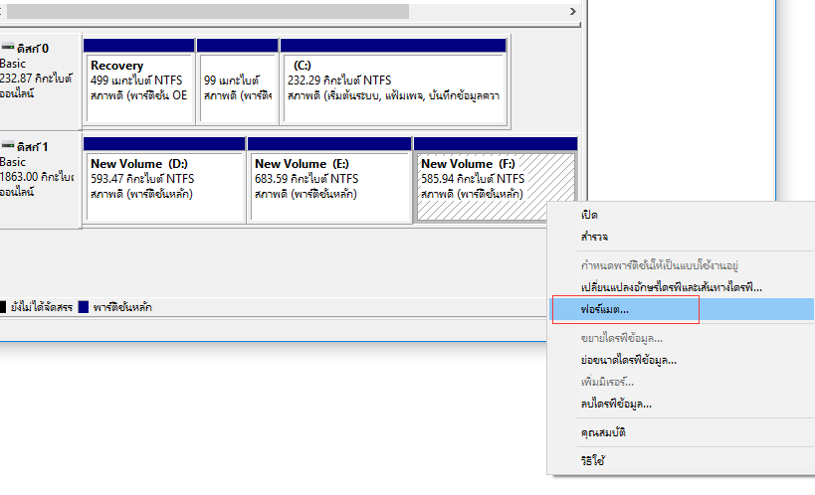This screenshot has width=815, height=495.
Task: Choose เปิด (Open) in context menu
Action: [588, 215]
